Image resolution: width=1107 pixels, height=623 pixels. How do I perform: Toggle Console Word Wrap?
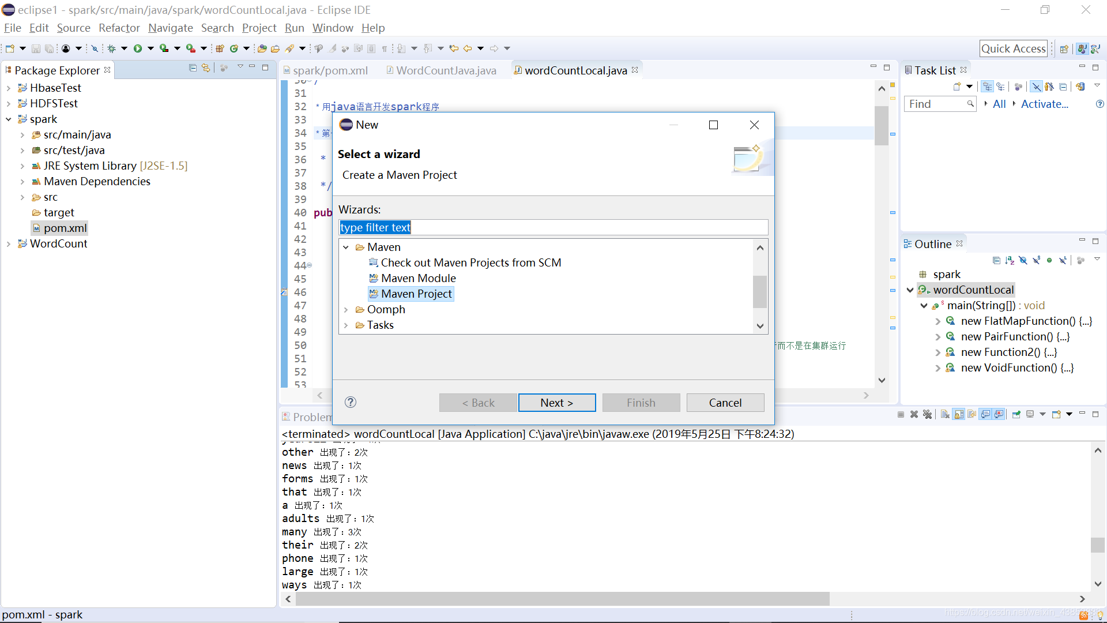pos(972,414)
